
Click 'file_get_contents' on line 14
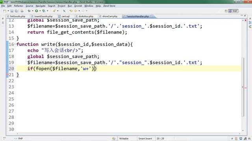click(x=70, y=32)
